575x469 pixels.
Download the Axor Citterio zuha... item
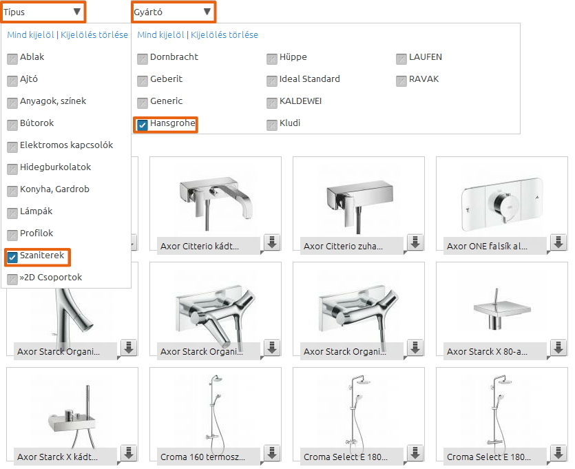pyautogui.click(x=415, y=242)
